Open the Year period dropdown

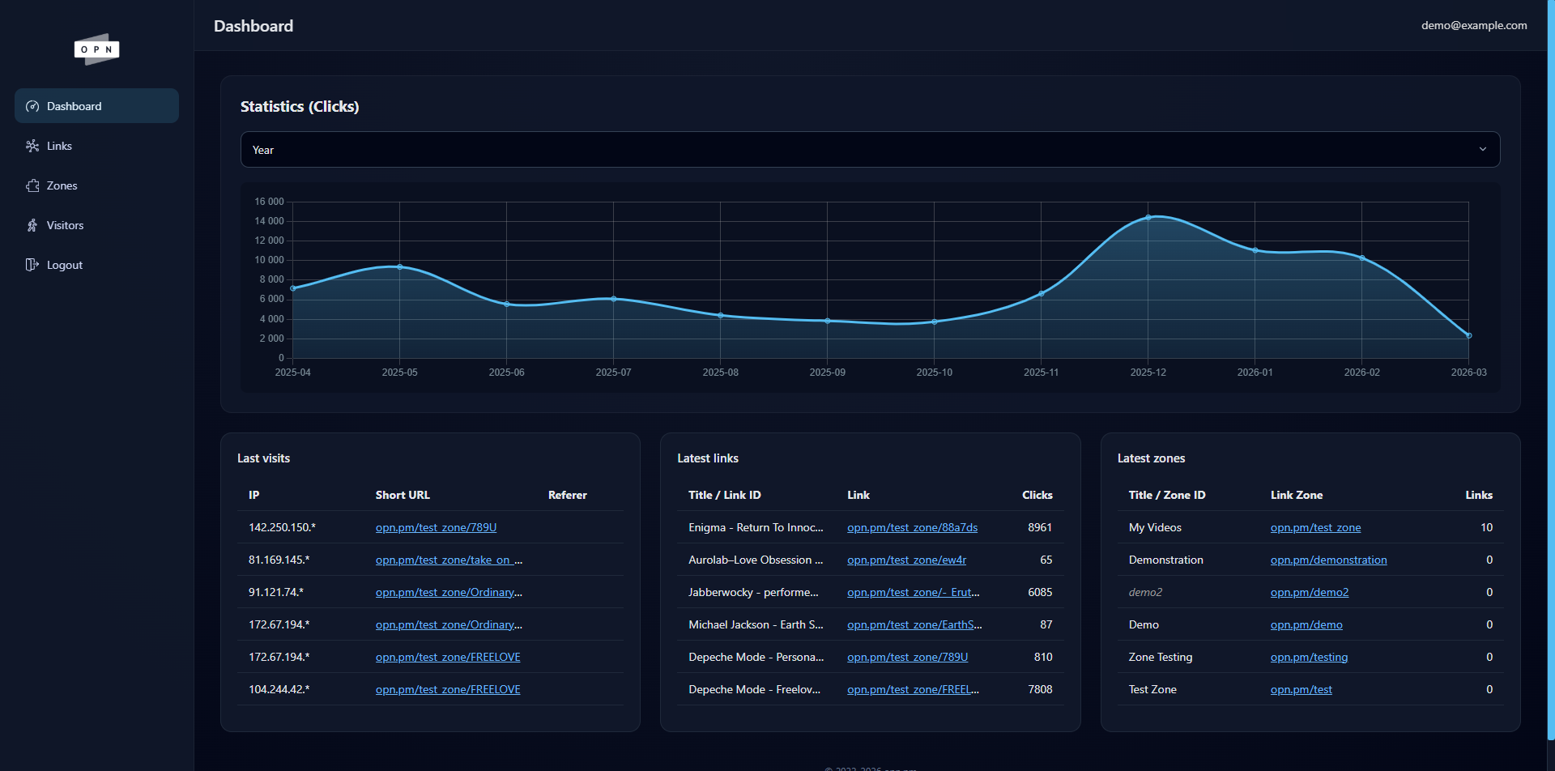point(870,150)
